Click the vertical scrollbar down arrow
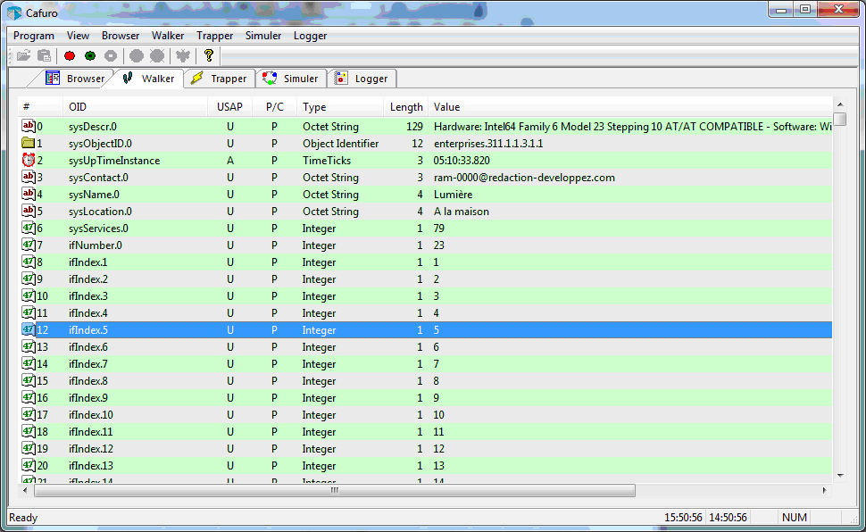The height and width of the screenshot is (532, 866). [840, 475]
